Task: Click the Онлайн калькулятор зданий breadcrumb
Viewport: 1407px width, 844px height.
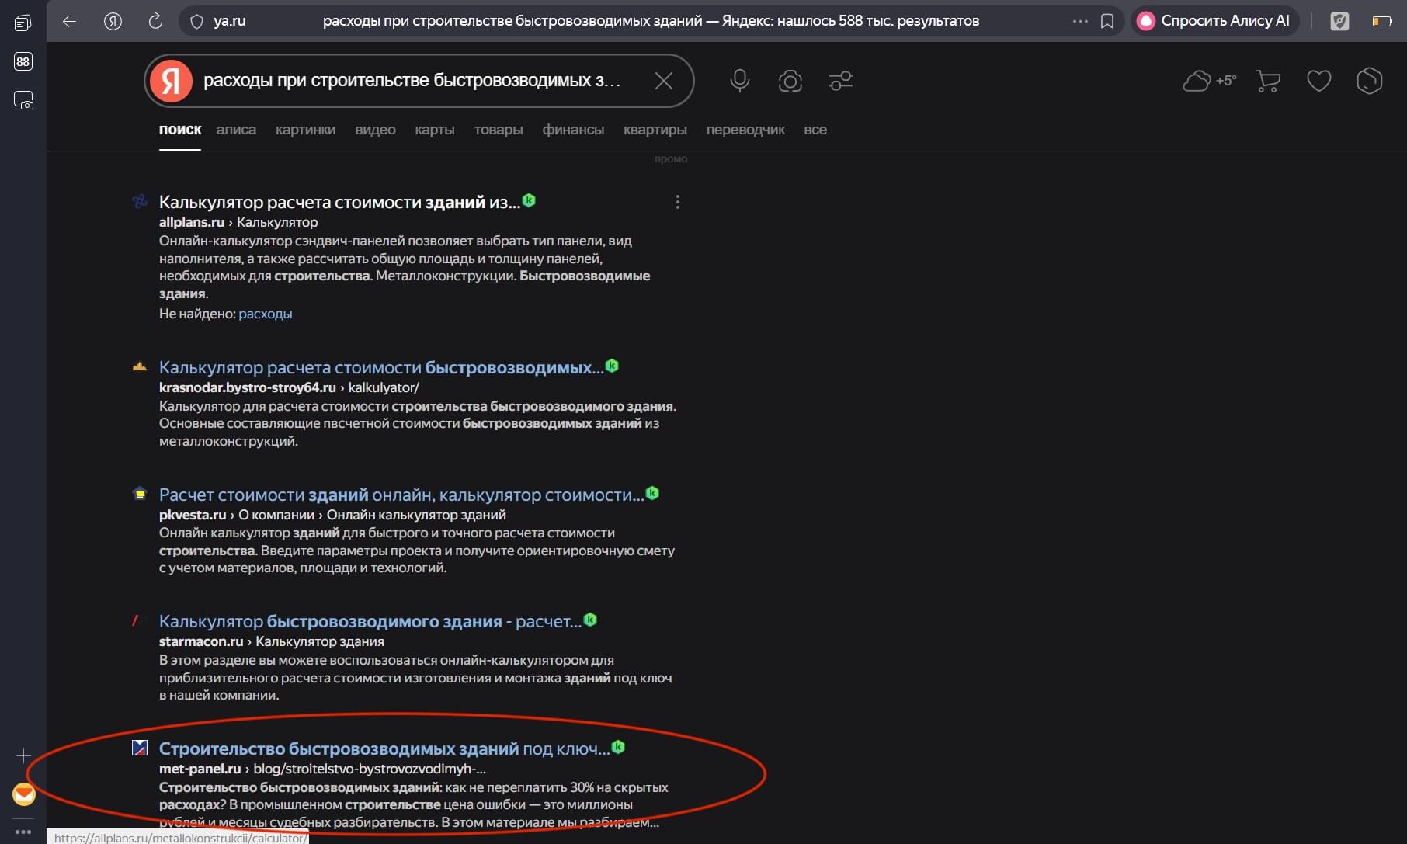Action: tap(416, 515)
